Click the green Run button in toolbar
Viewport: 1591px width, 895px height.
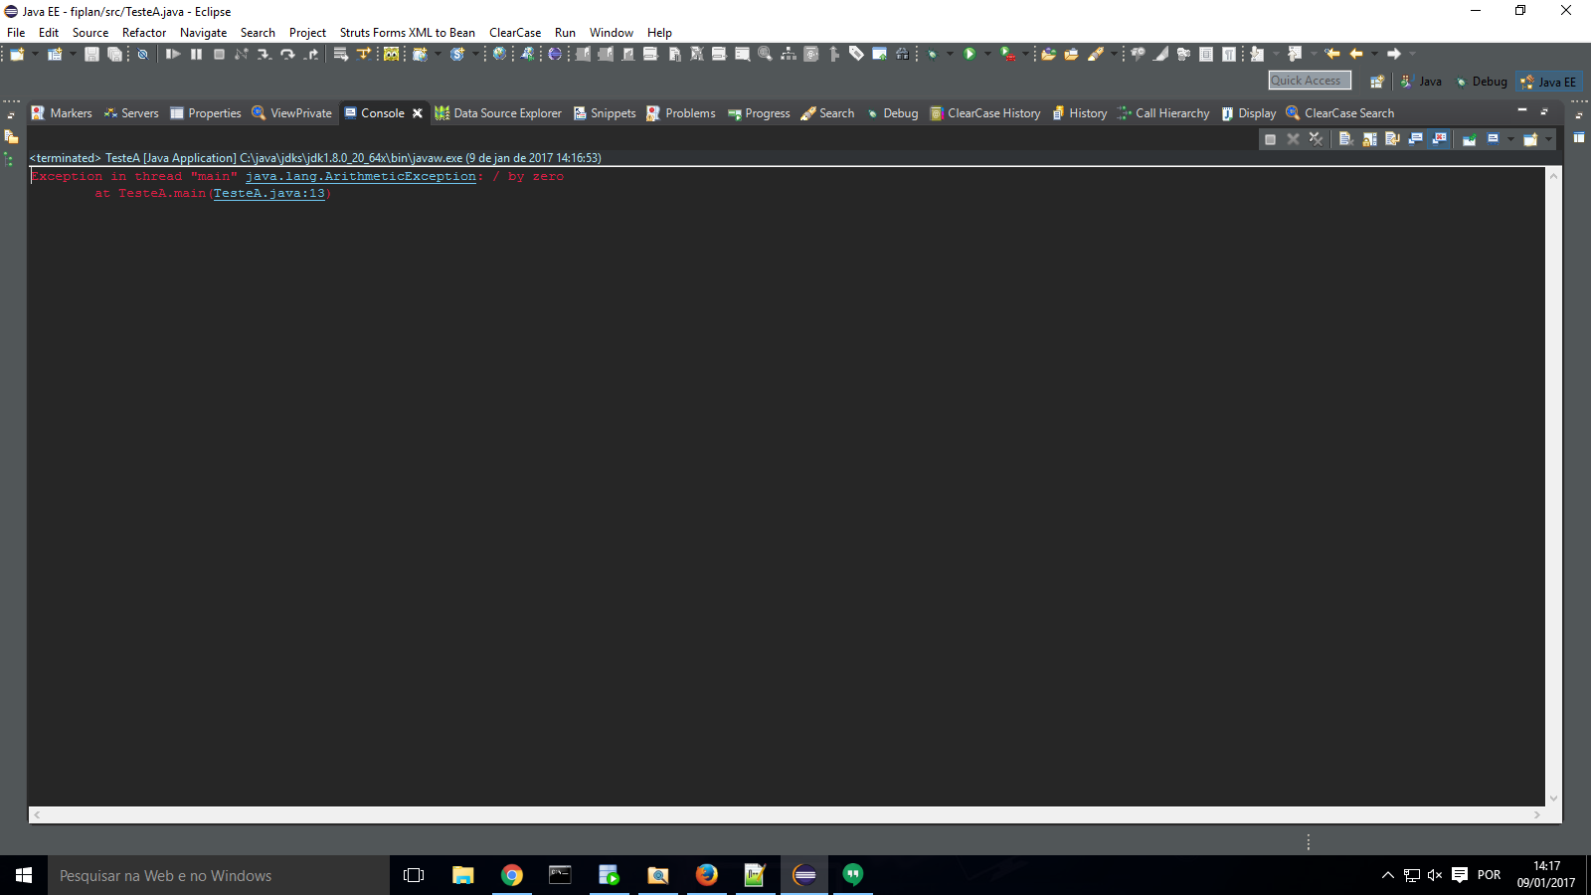[x=970, y=54]
